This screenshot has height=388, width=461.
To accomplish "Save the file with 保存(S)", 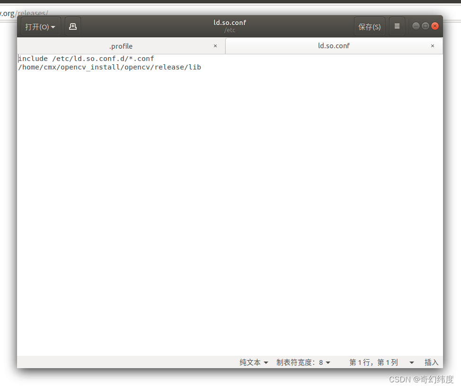I will pos(370,27).
